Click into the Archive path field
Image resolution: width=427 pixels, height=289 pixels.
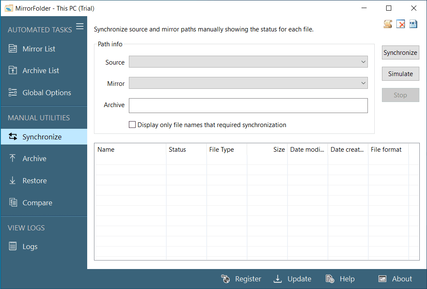coord(248,105)
